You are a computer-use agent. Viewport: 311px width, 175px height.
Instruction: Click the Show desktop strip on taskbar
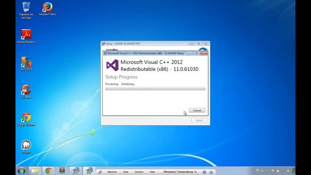(x=294, y=171)
